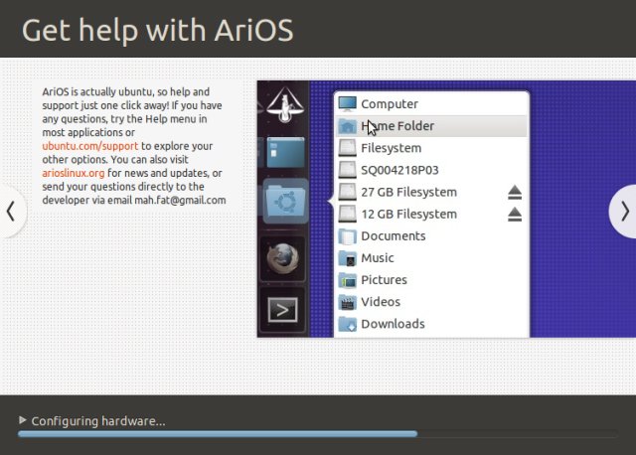636x455 pixels.
Task: Click the Filesystem drive icon
Action: point(347,148)
